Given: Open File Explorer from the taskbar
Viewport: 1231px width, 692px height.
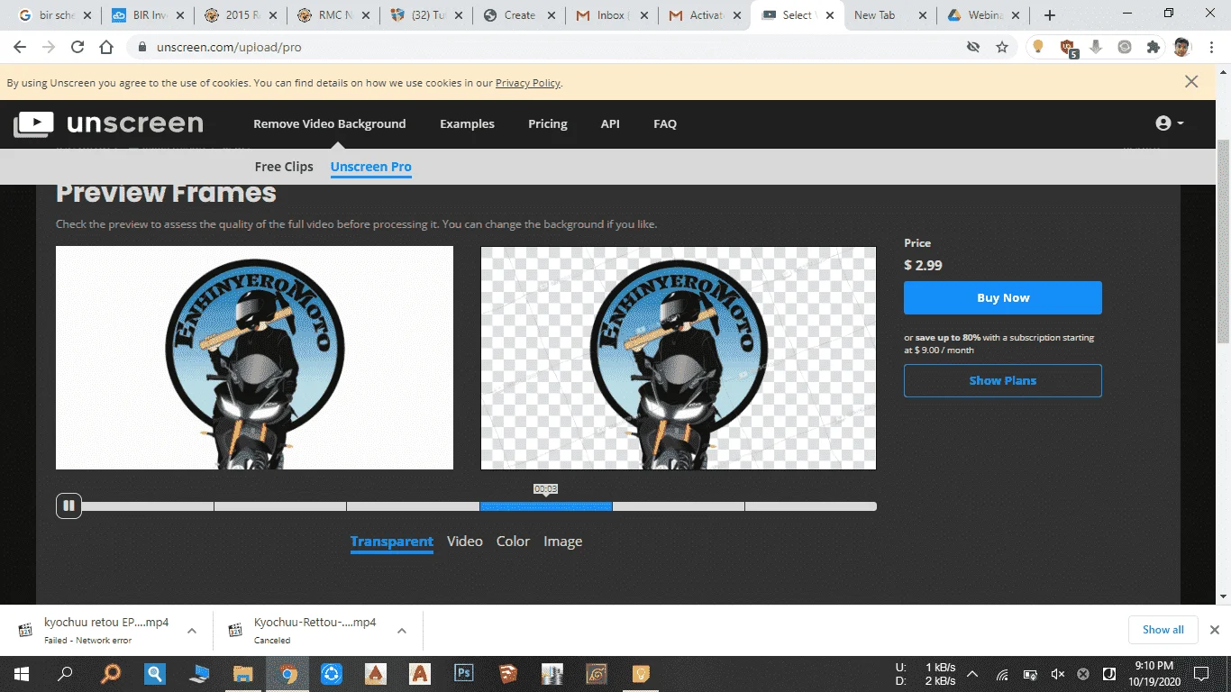Looking at the screenshot, I should click(x=243, y=673).
